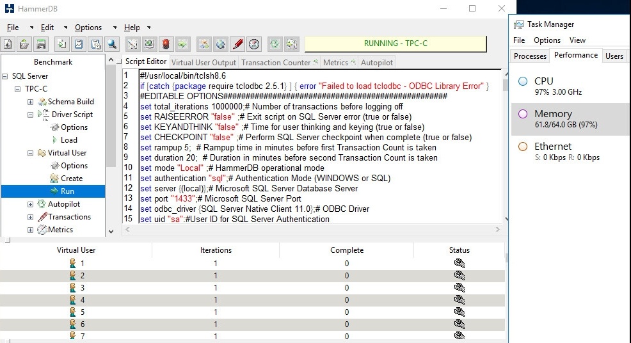The image size is (631, 343).
Task: Click the magnifying glass Search toolbar icon
Action: tap(112, 44)
